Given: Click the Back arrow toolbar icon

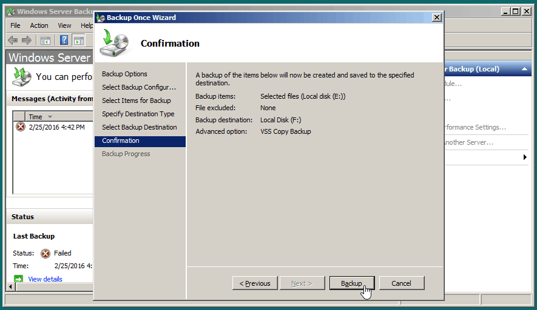Looking at the screenshot, I should (x=13, y=41).
